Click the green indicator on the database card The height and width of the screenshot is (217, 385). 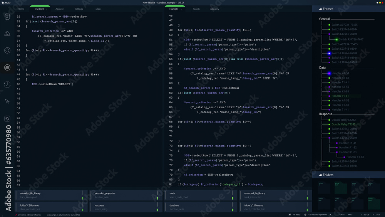(232, 210)
